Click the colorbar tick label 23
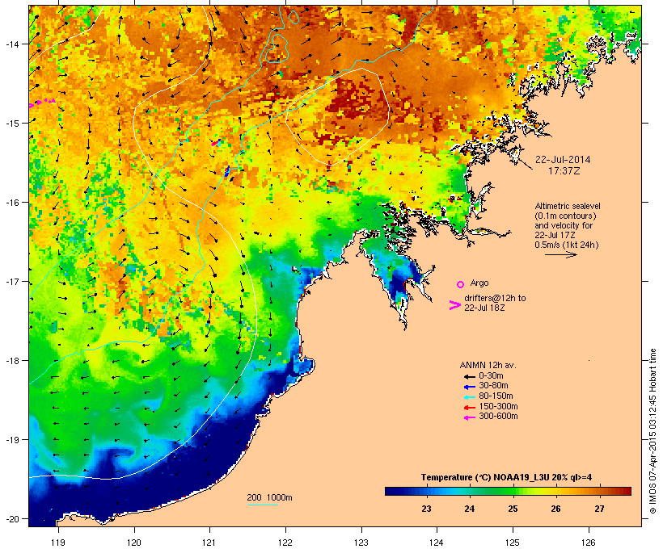The width and height of the screenshot is (663, 549). (x=426, y=509)
